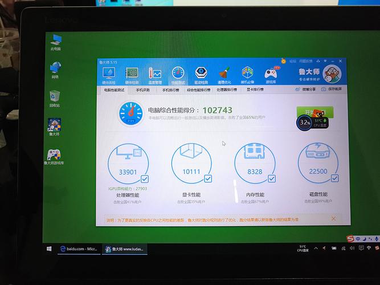The image size is (380, 285).
Task: Dismiss the orange notice with the X
Action: [333, 218]
